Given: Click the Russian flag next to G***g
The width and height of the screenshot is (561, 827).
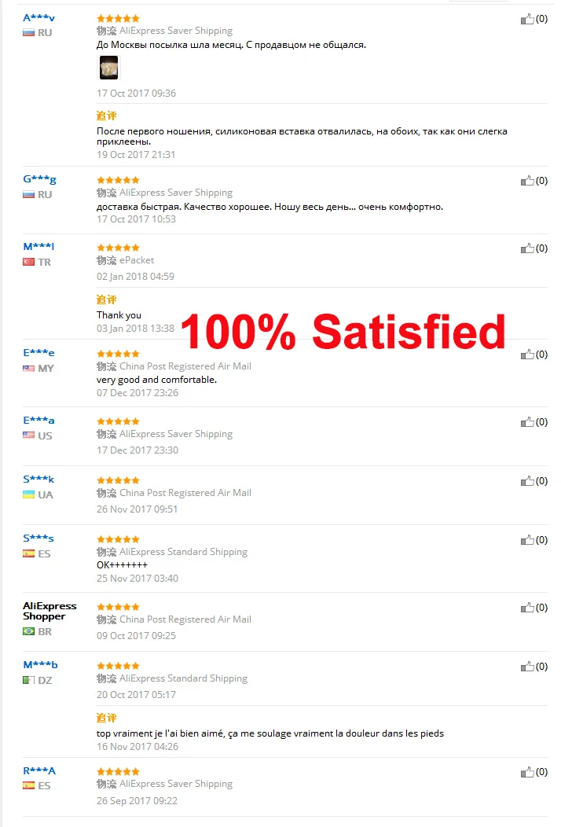Looking at the screenshot, I should [x=28, y=195].
